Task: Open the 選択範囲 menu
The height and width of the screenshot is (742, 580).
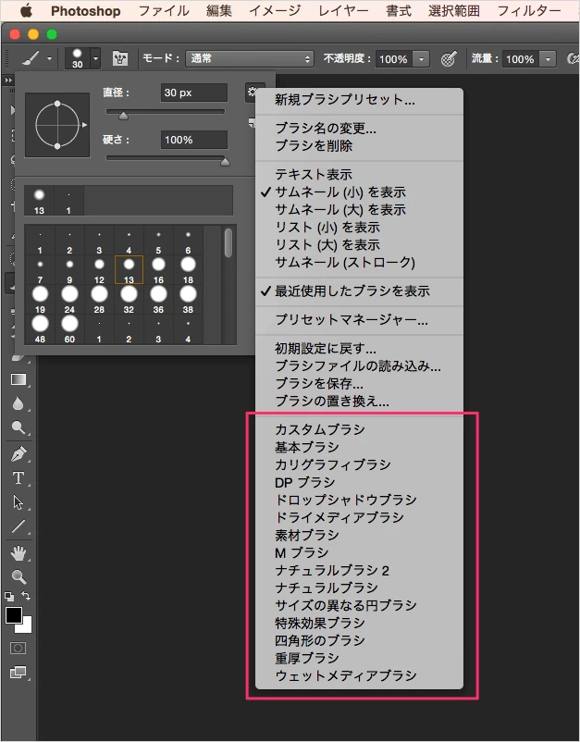Action: (453, 10)
